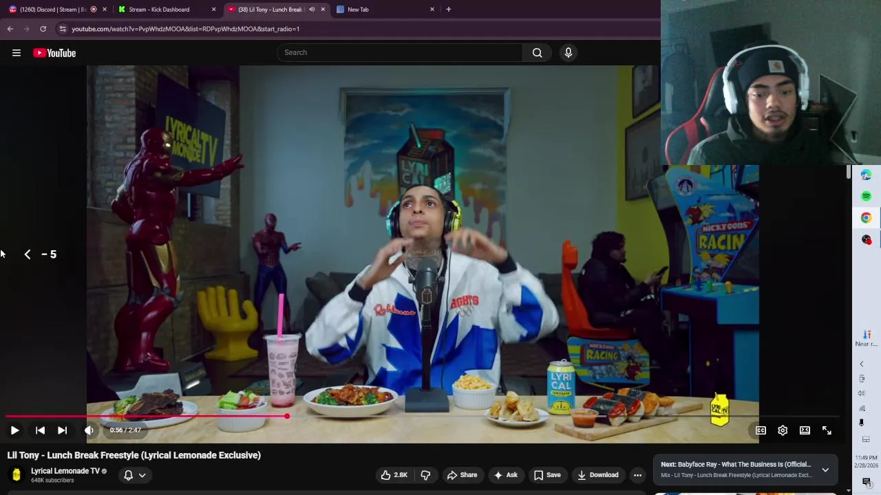
Task: Start voice search with microphone icon
Action: (568, 52)
